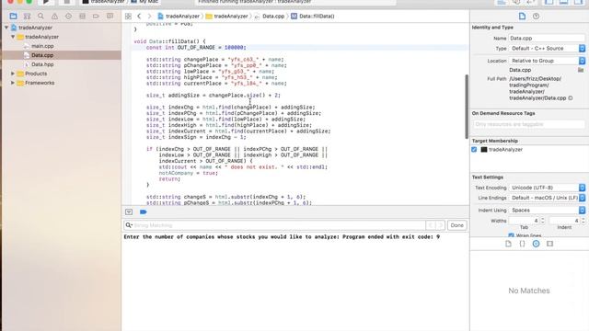Click the addingSize declaration code line
The height and width of the screenshot is (331, 589).
coord(214,96)
